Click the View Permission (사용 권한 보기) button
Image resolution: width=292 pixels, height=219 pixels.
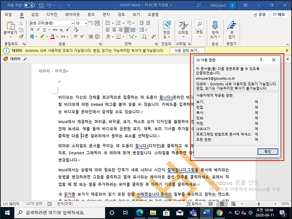[x=187, y=50]
